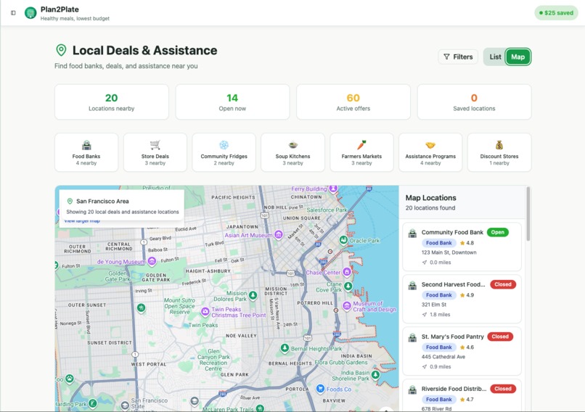The width and height of the screenshot is (585, 412).
Task: Click the location pin by page title
Action: click(61, 50)
